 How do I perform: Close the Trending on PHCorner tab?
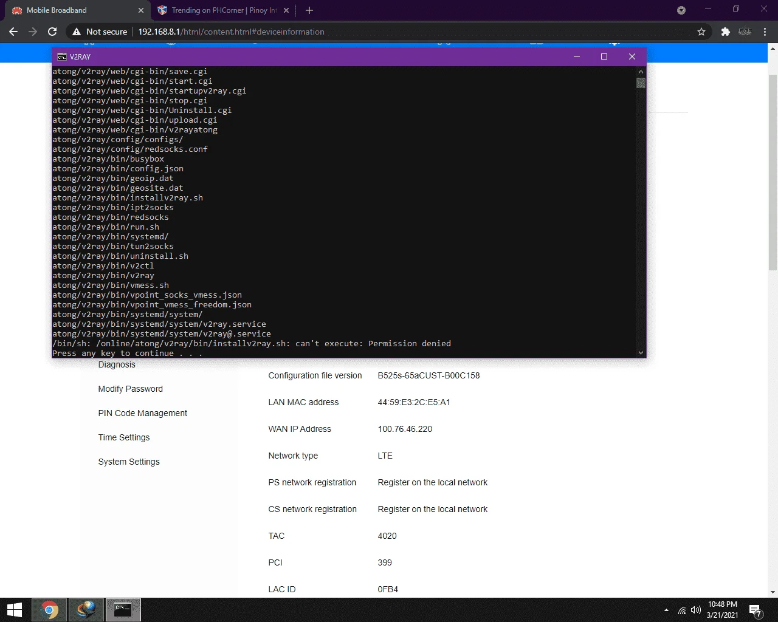(x=286, y=10)
